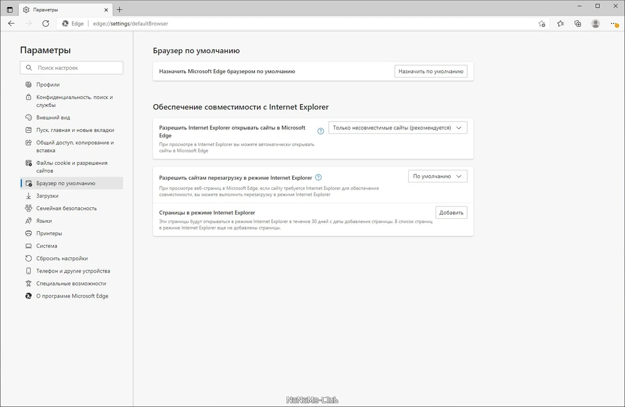
Task: Reload the page with refresh icon
Action: pos(46,23)
